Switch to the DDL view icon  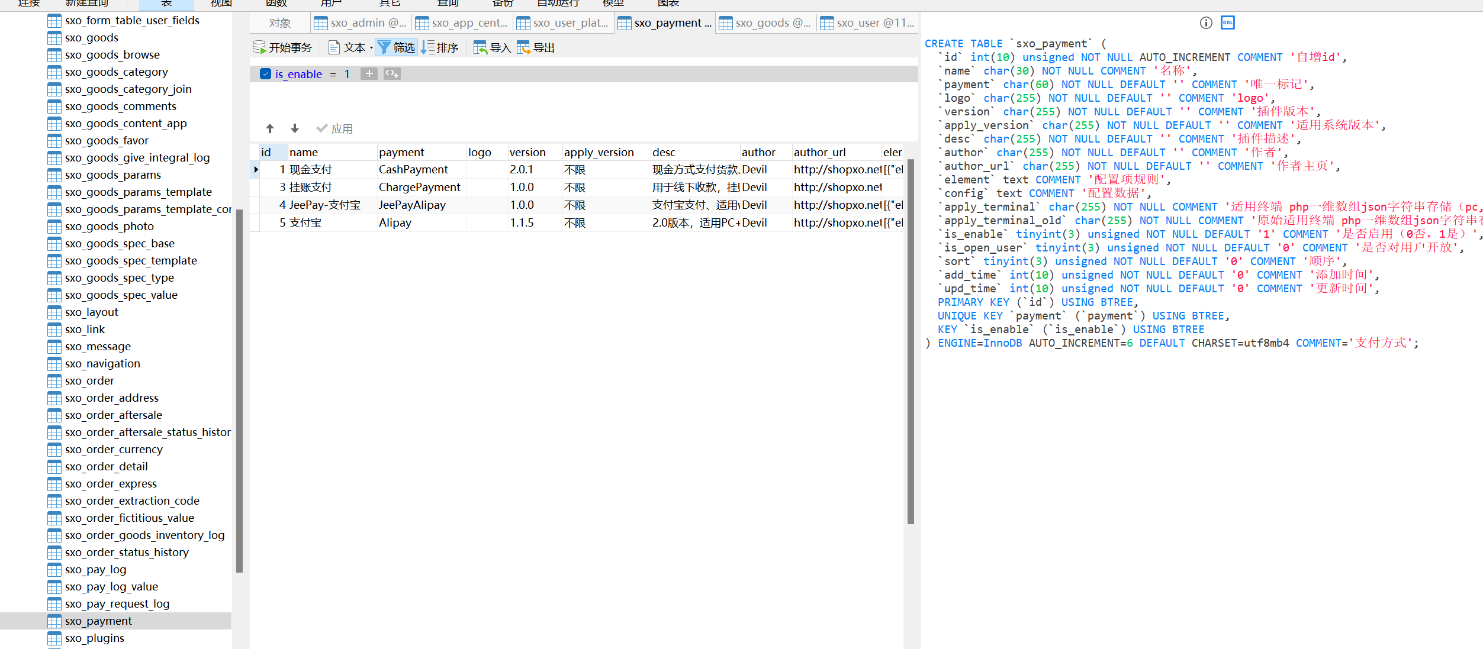click(x=1228, y=23)
